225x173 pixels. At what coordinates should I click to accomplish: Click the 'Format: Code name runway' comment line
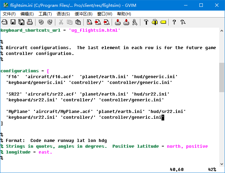(x=54, y=141)
